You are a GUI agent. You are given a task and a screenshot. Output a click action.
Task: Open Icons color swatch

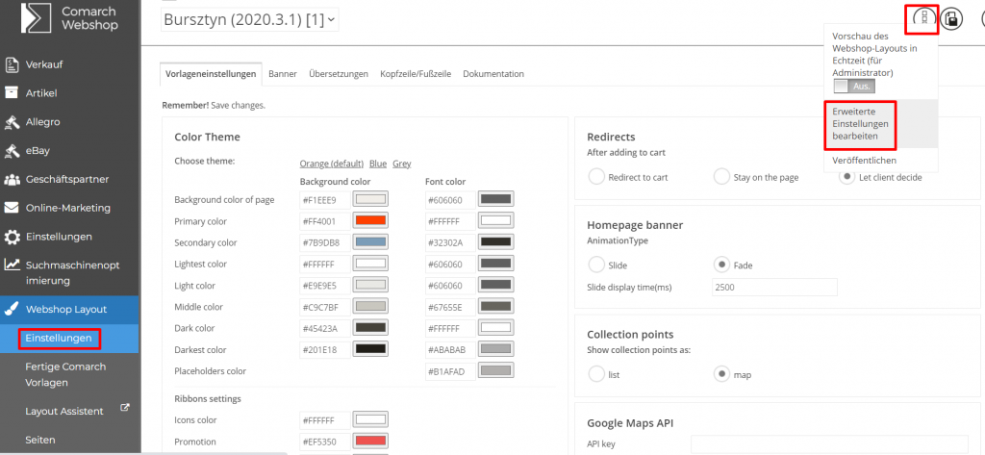(x=370, y=419)
